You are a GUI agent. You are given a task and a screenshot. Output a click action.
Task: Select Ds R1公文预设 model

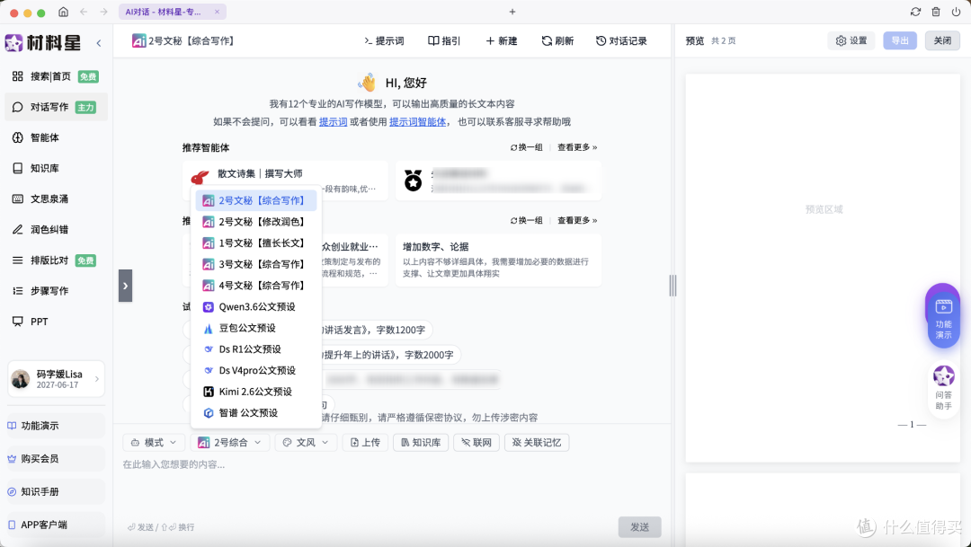(x=255, y=349)
